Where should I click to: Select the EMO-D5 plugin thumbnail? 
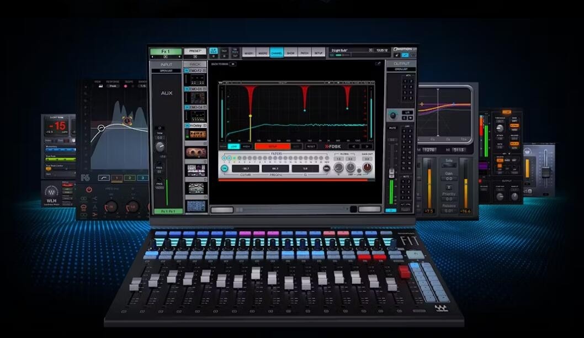(197, 98)
